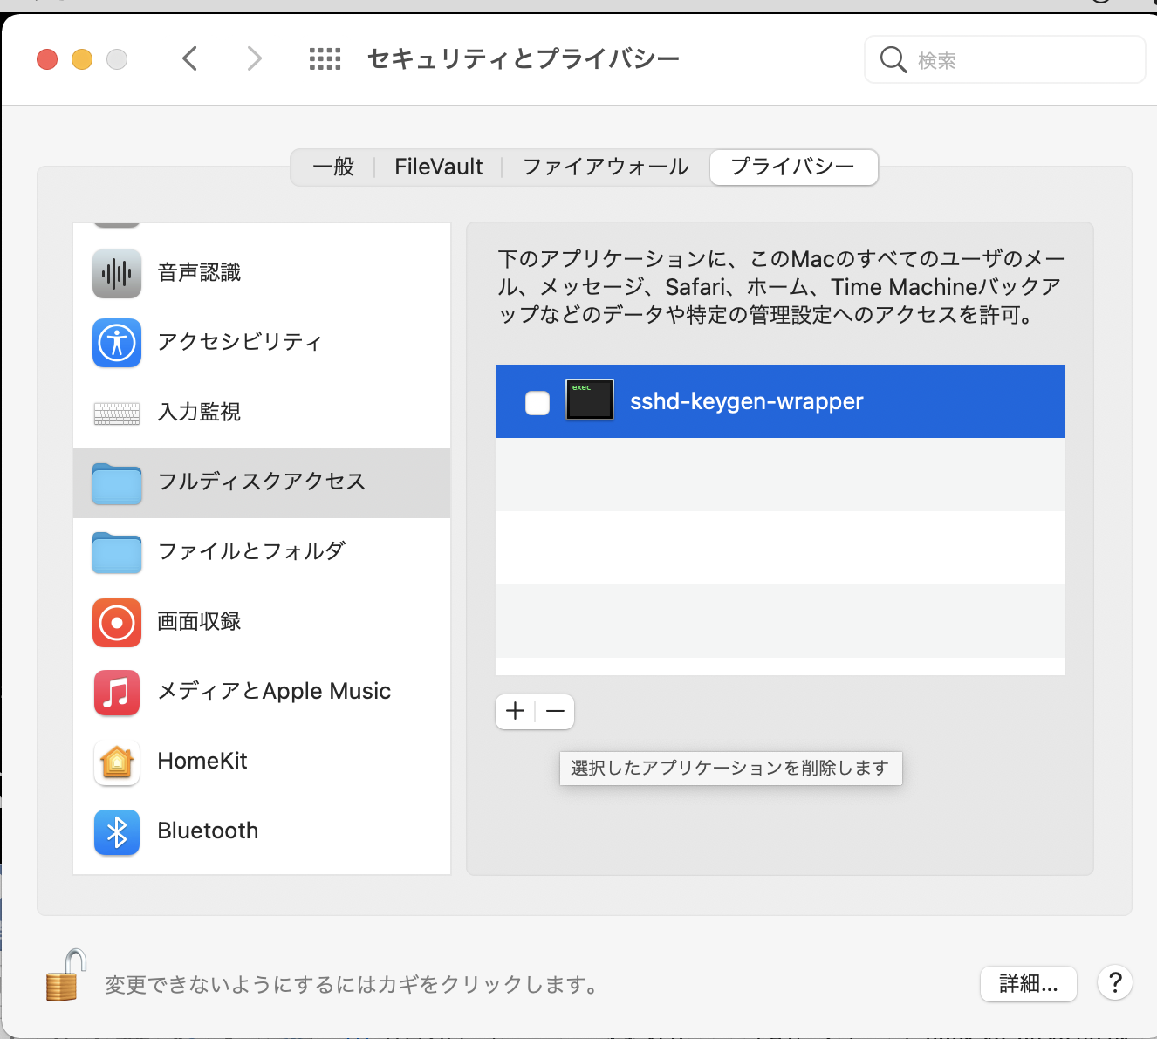This screenshot has width=1157, height=1039.
Task: Focus the 検索 search field
Action: tap(1004, 59)
